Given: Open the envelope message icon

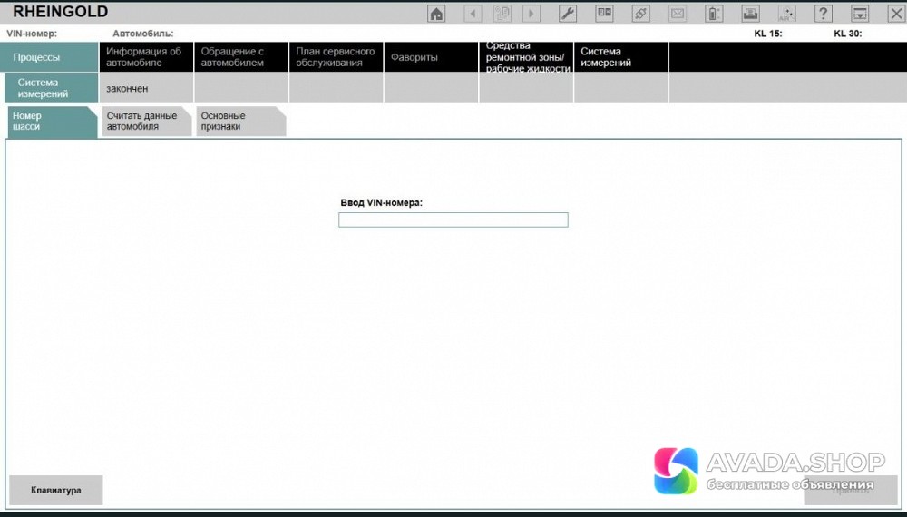Looking at the screenshot, I should 677,14.
